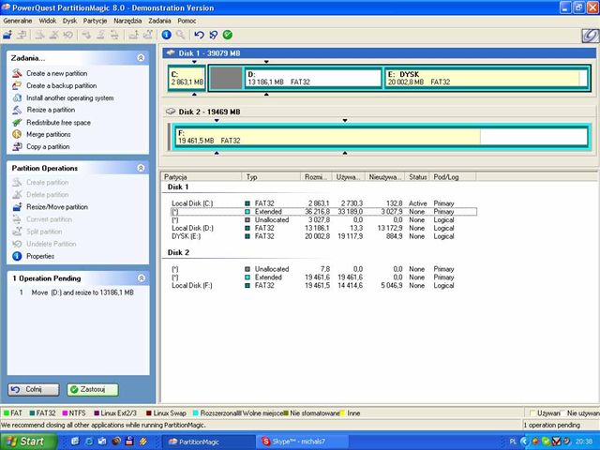Open the Zadania menu
Image resolution: width=600 pixels, height=450 pixels.
159,21
